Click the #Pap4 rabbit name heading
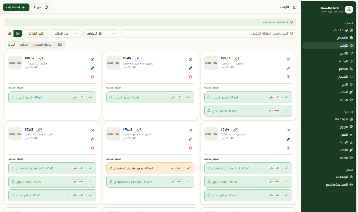Viewport: 358px width, 212px height. (29, 58)
